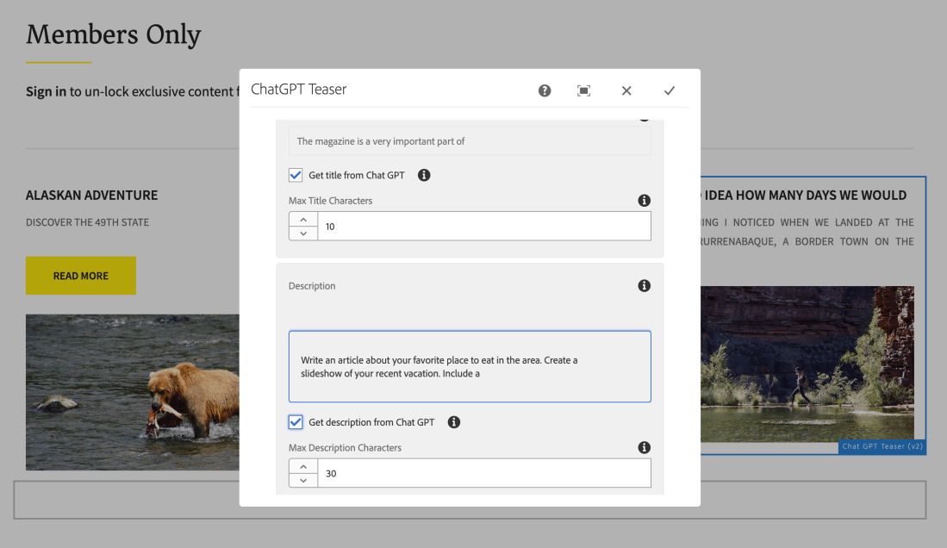Follow the Sign in link

point(46,91)
